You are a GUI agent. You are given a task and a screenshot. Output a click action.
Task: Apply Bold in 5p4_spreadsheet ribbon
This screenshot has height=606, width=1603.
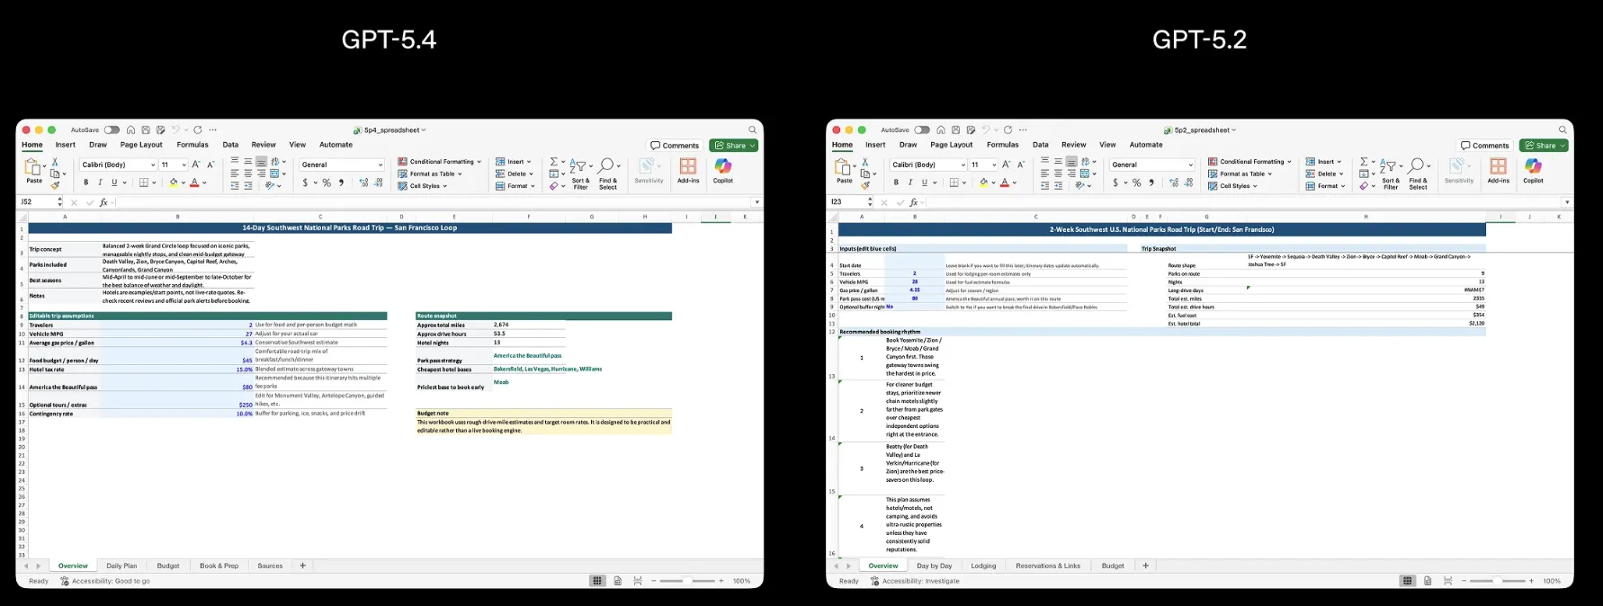point(86,183)
